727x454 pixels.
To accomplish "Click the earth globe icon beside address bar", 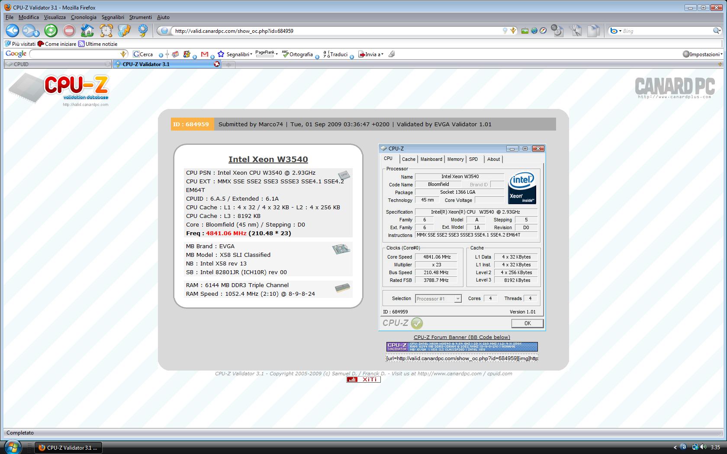I will click(x=534, y=31).
